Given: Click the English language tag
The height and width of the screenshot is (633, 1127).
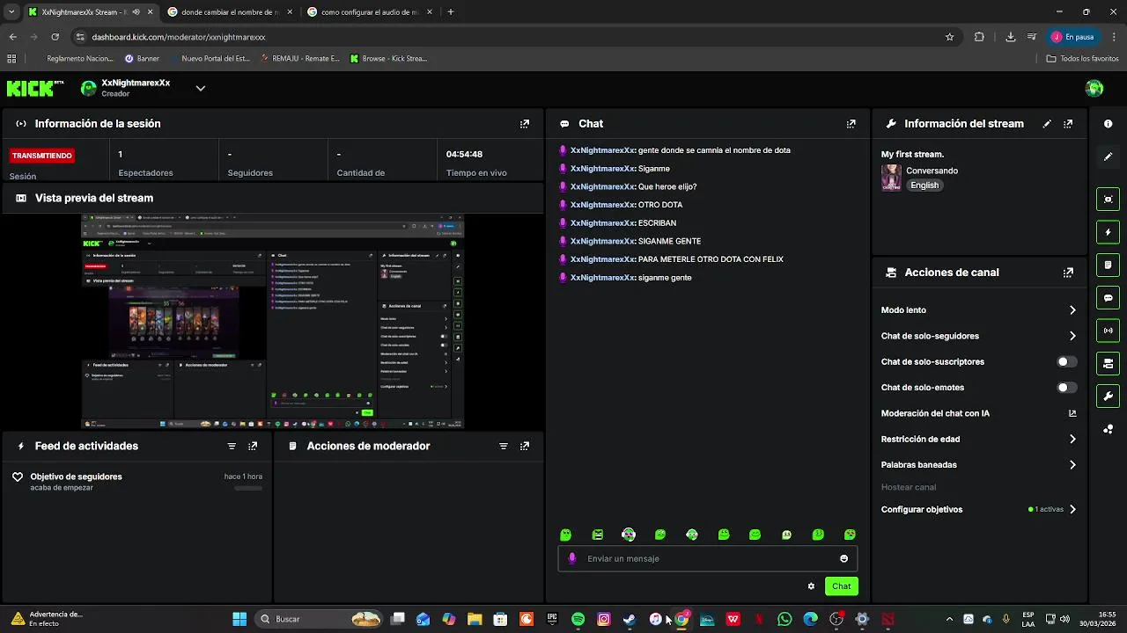Looking at the screenshot, I should [924, 186].
